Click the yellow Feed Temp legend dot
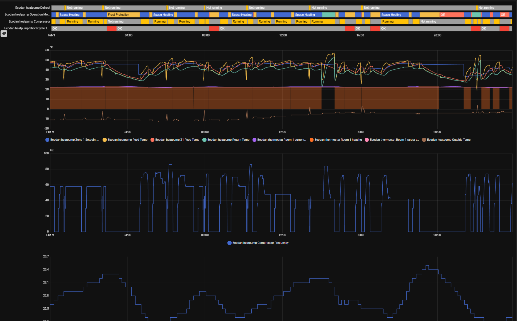Viewport: 517px width, 321px height. click(x=105, y=140)
